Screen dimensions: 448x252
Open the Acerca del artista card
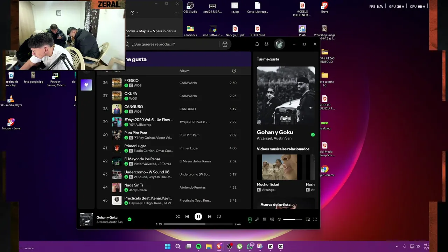(x=286, y=204)
